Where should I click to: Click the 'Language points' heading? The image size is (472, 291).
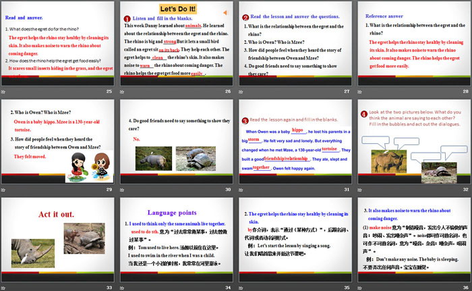172,213
